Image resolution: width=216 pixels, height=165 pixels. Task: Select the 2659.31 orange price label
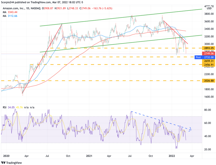(209, 61)
